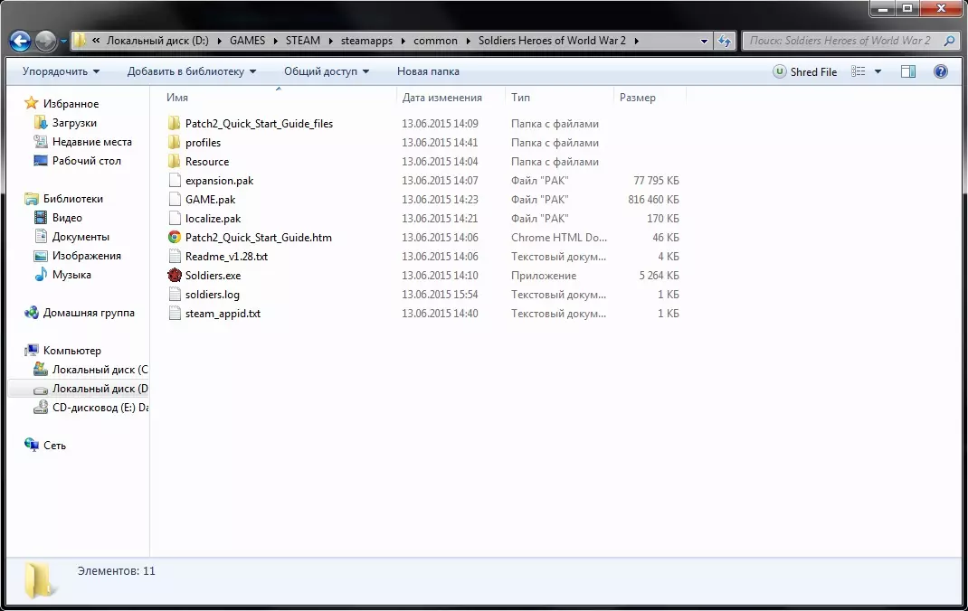The image size is (968, 611).
Task: Click the folder icon in address bar
Action: coord(80,41)
